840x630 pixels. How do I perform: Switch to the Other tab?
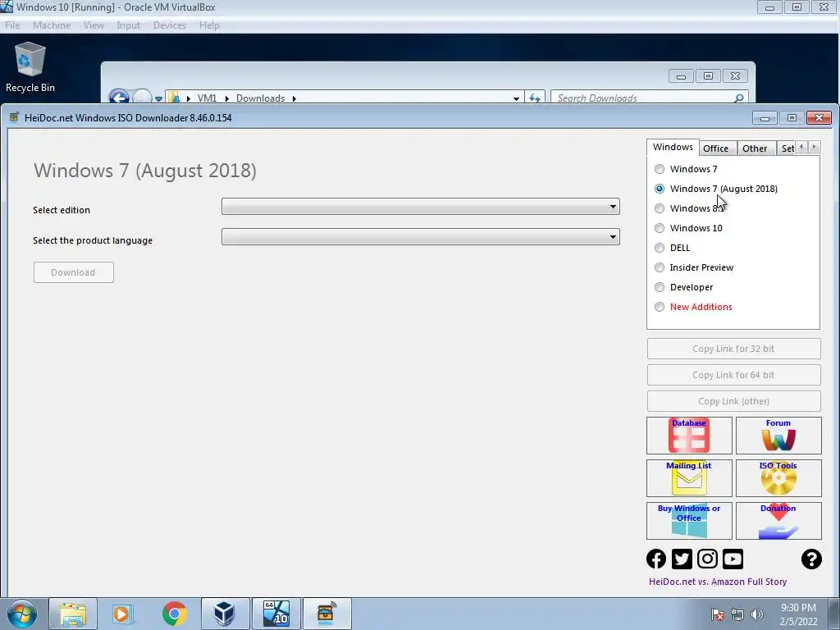755,148
